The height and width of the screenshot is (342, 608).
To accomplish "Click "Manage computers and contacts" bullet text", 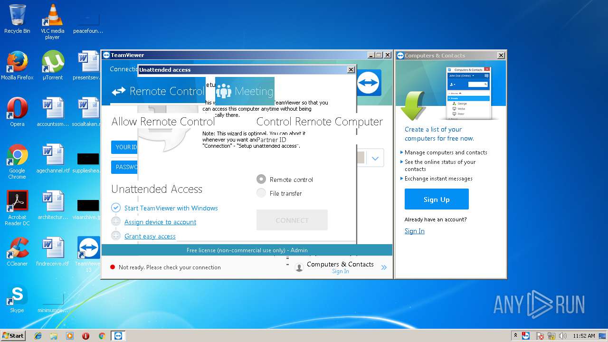I will tap(446, 152).
